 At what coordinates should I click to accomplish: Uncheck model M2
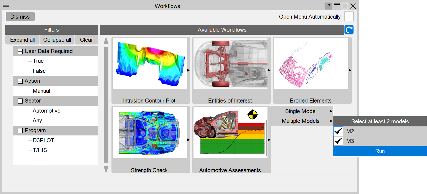click(x=338, y=131)
